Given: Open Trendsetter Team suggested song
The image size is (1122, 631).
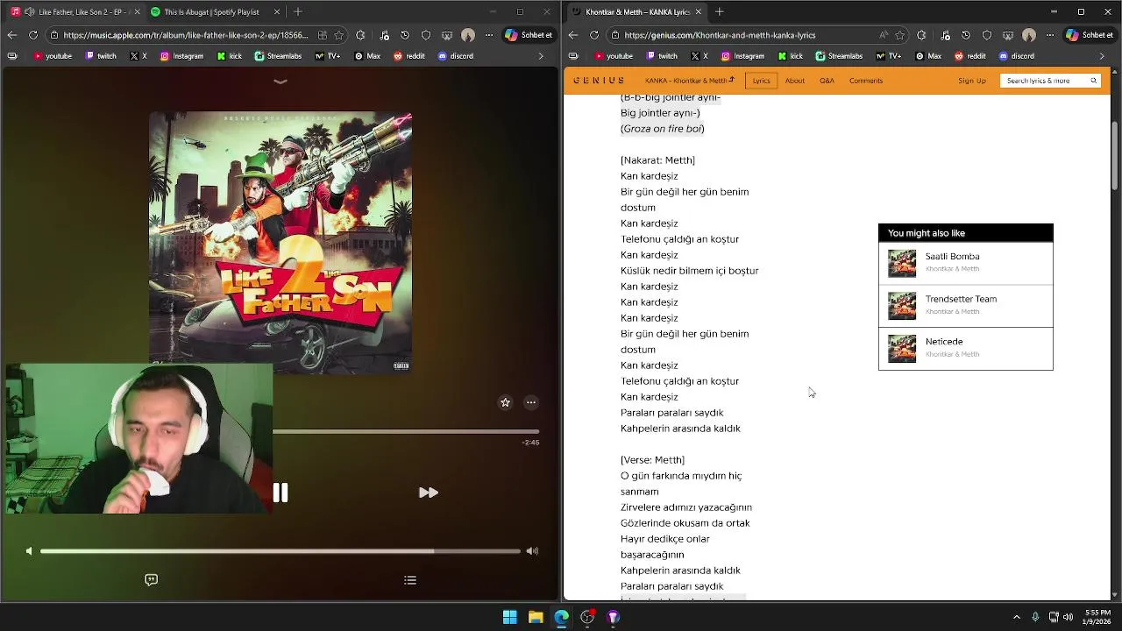Looking at the screenshot, I should [x=965, y=306].
